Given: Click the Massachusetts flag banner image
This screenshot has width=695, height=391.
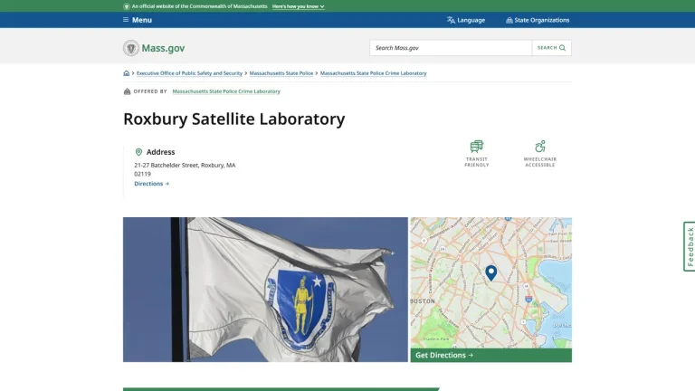Looking at the screenshot, I should click(265, 290).
